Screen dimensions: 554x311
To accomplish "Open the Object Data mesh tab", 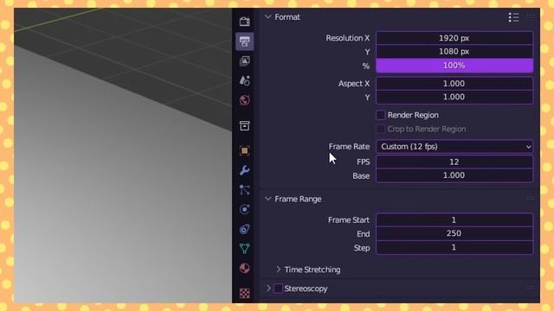I will (244, 249).
